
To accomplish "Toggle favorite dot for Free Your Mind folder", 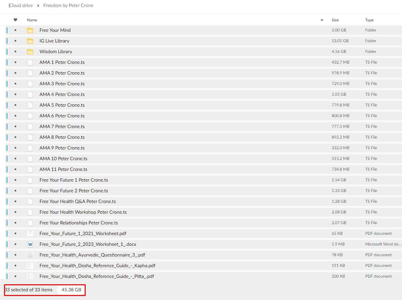I will (x=15, y=30).
